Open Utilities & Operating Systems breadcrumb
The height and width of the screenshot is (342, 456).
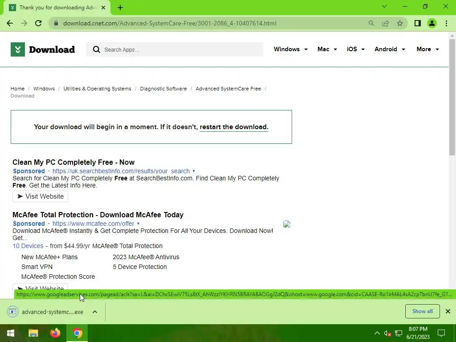(98, 89)
